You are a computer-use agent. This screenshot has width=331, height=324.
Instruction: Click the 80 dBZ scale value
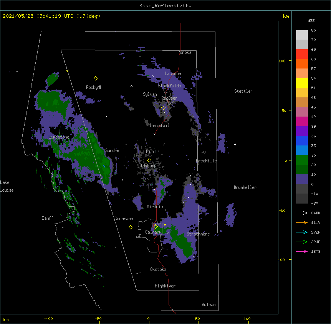click(x=313, y=30)
